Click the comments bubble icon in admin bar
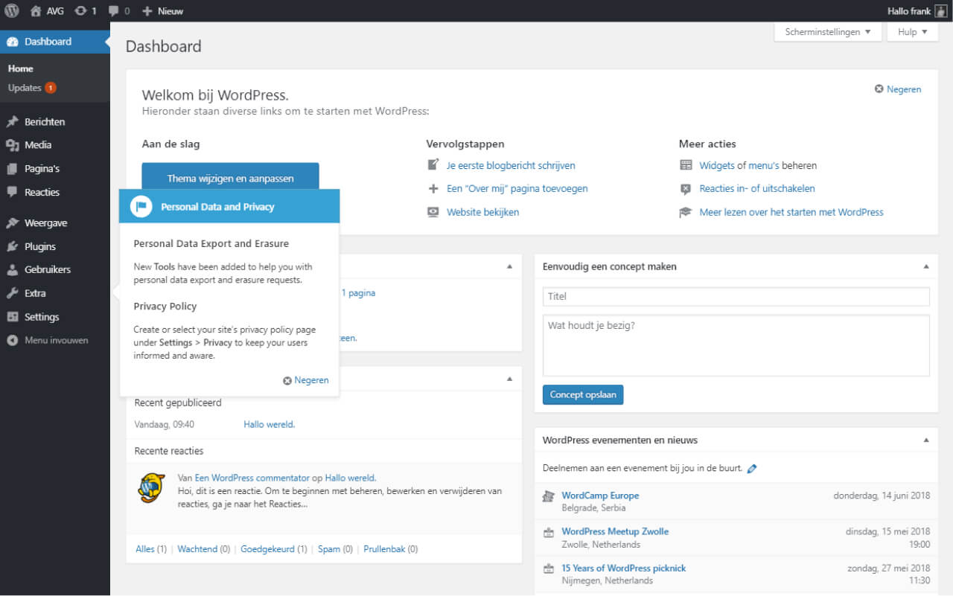 point(115,10)
